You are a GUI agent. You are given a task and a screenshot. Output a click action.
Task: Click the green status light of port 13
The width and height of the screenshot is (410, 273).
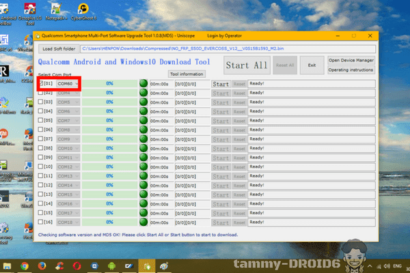click(x=143, y=195)
